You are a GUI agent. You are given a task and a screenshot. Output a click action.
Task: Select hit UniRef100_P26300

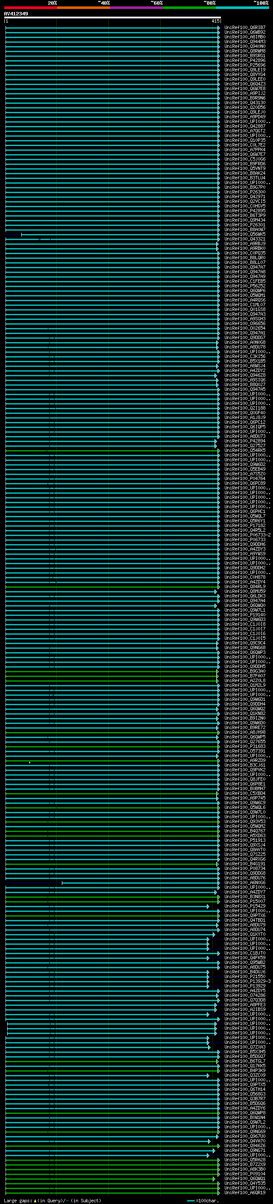(x=244, y=192)
